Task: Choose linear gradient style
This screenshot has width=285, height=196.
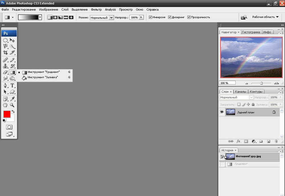Action: click(x=50, y=17)
